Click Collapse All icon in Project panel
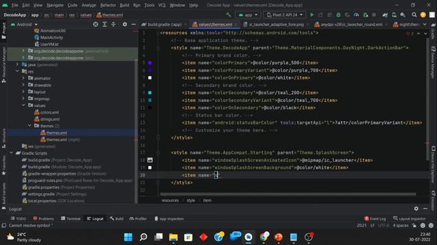437x245 pixels. click(113, 24)
